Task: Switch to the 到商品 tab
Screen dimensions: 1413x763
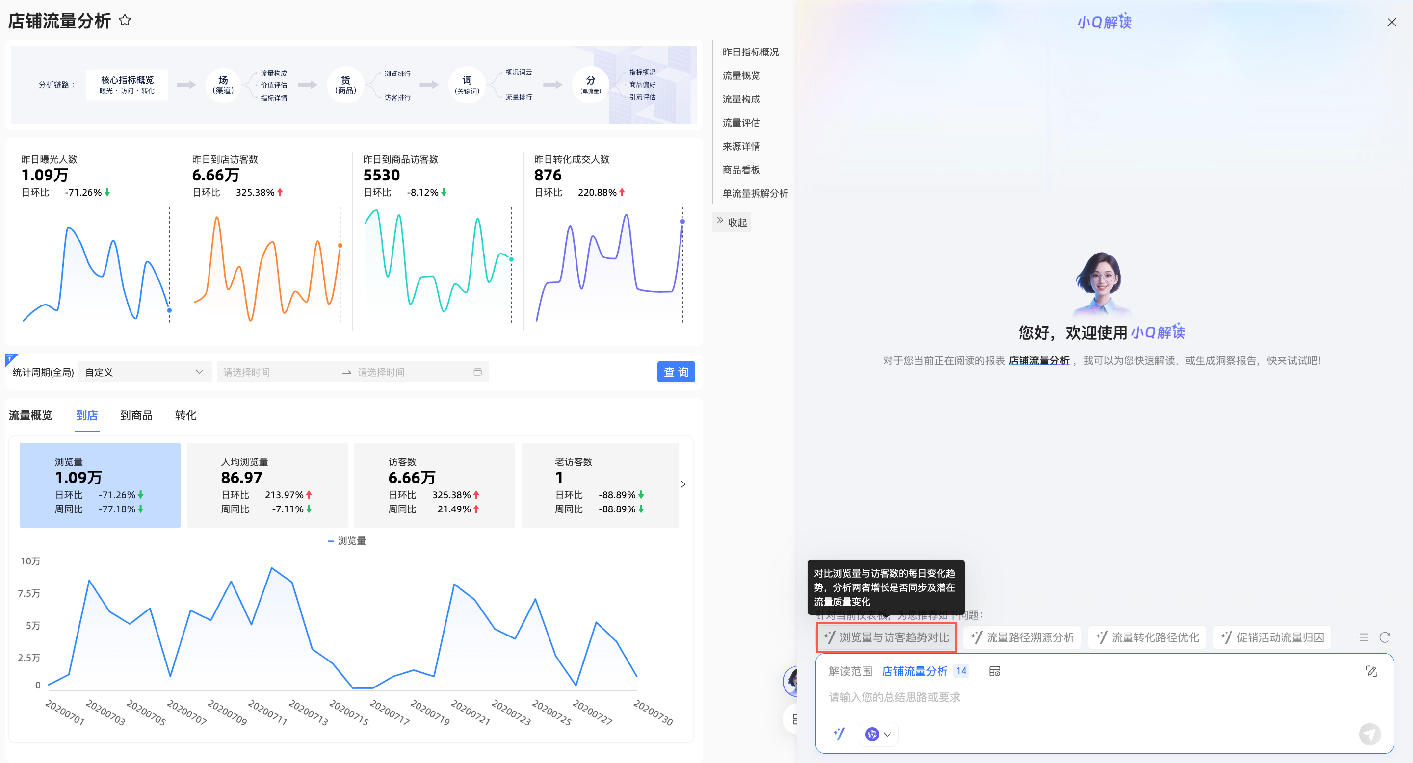Action: pyautogui.click(x=136, y=415)
